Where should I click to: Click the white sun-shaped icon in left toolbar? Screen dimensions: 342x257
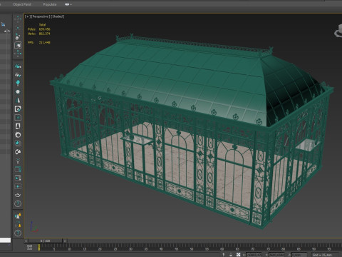point(18,91)
